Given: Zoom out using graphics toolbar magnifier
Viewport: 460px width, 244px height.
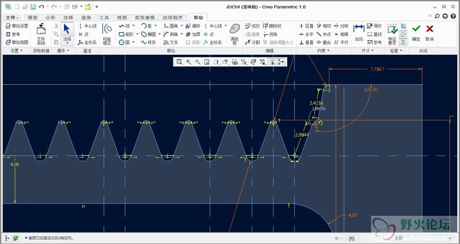Looking at the screenshot, I should pos(198,61).
